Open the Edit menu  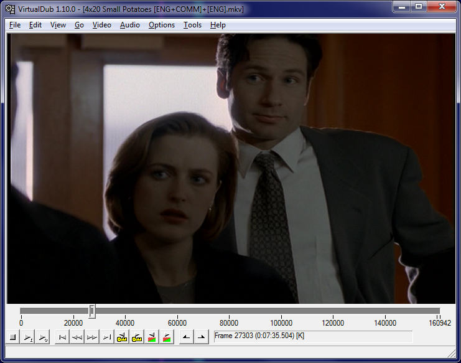tap(35, 25)
